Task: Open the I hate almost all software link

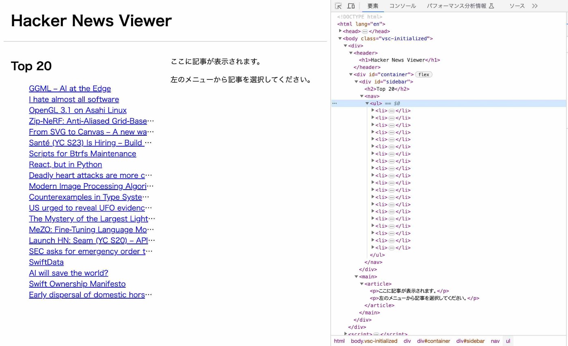Action: (x=74, y=99)
